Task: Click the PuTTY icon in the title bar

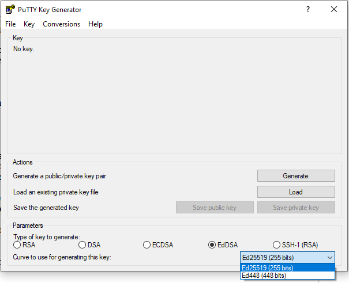Action: point(10,10)
